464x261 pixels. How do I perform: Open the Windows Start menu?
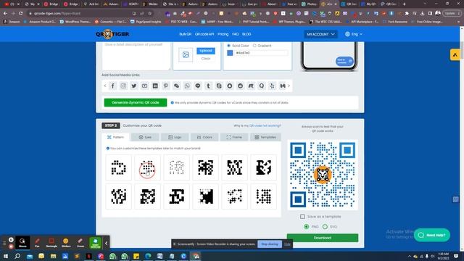point(6,256)
